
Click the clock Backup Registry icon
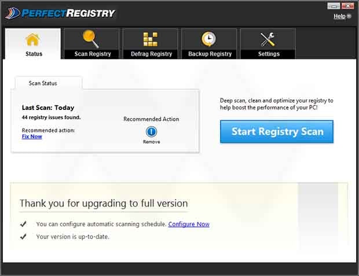209,39
